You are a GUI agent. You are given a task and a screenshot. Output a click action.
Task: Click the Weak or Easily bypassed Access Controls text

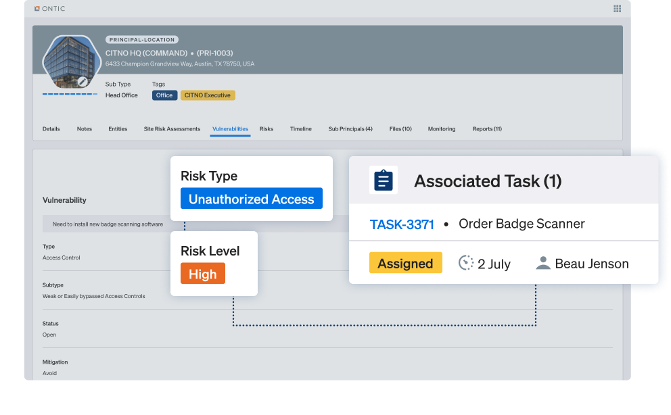click(94, 296)
